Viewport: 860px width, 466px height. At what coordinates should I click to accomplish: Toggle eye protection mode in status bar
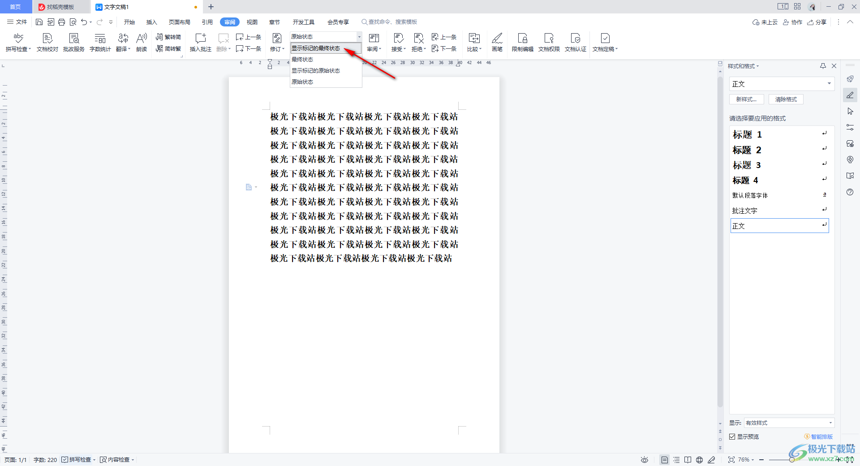pos(644,460)
